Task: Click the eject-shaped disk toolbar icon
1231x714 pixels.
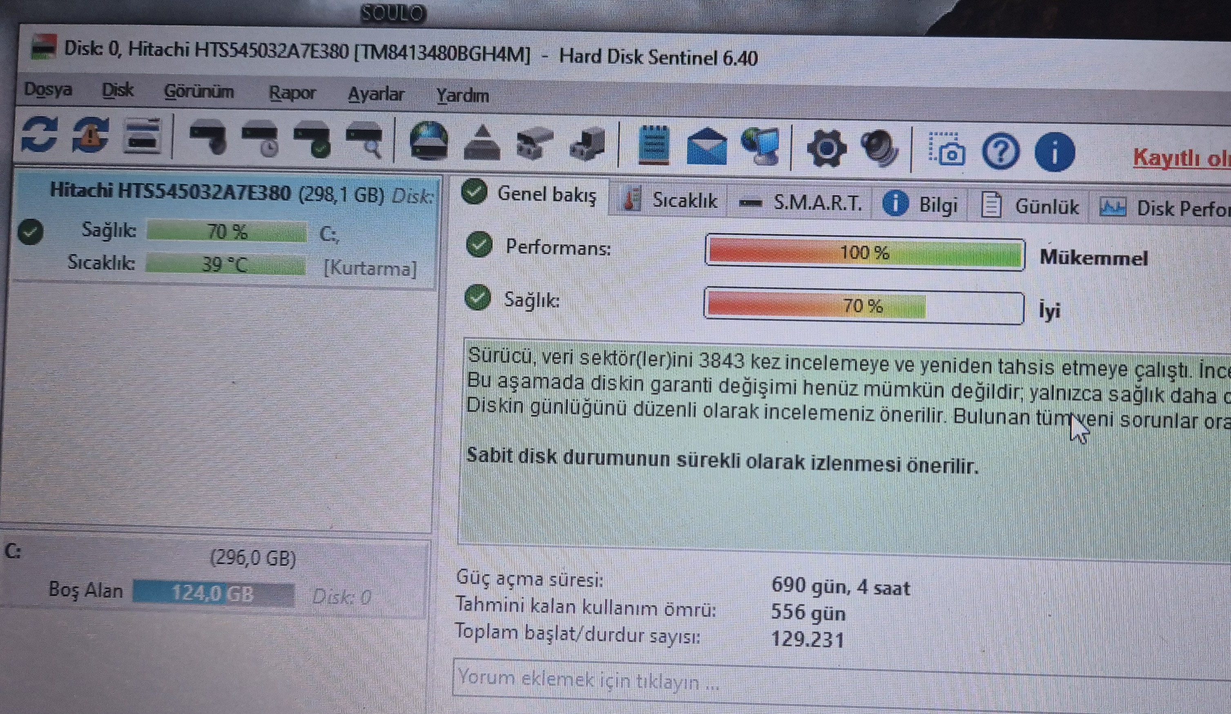Action: (482, 143)
